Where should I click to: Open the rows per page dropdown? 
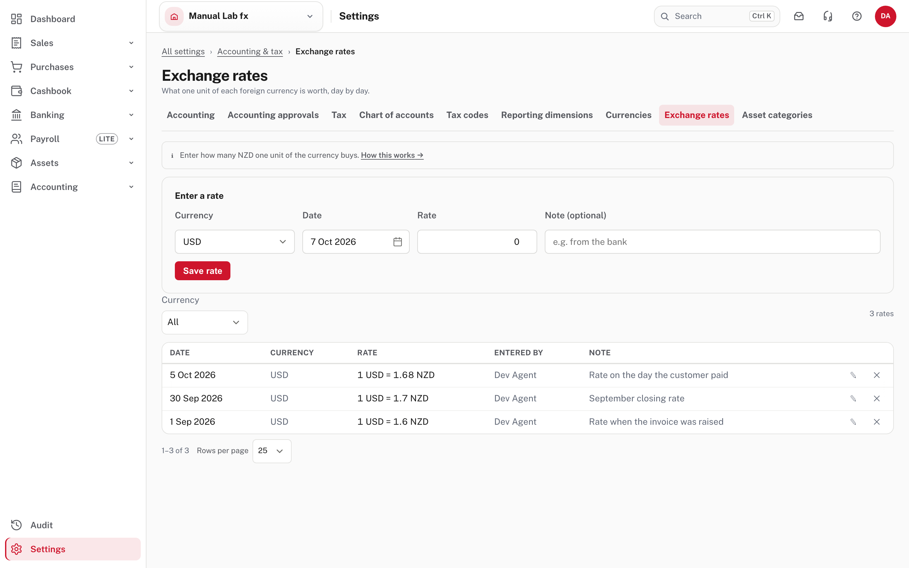tap(271, 451)
